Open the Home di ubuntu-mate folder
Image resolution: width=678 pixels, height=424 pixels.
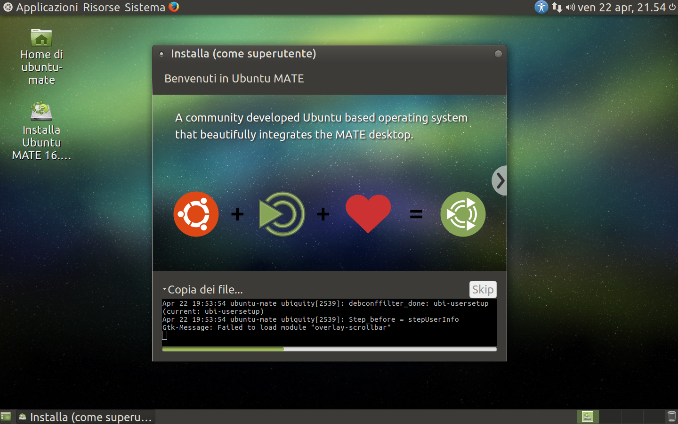coord(41,37)
